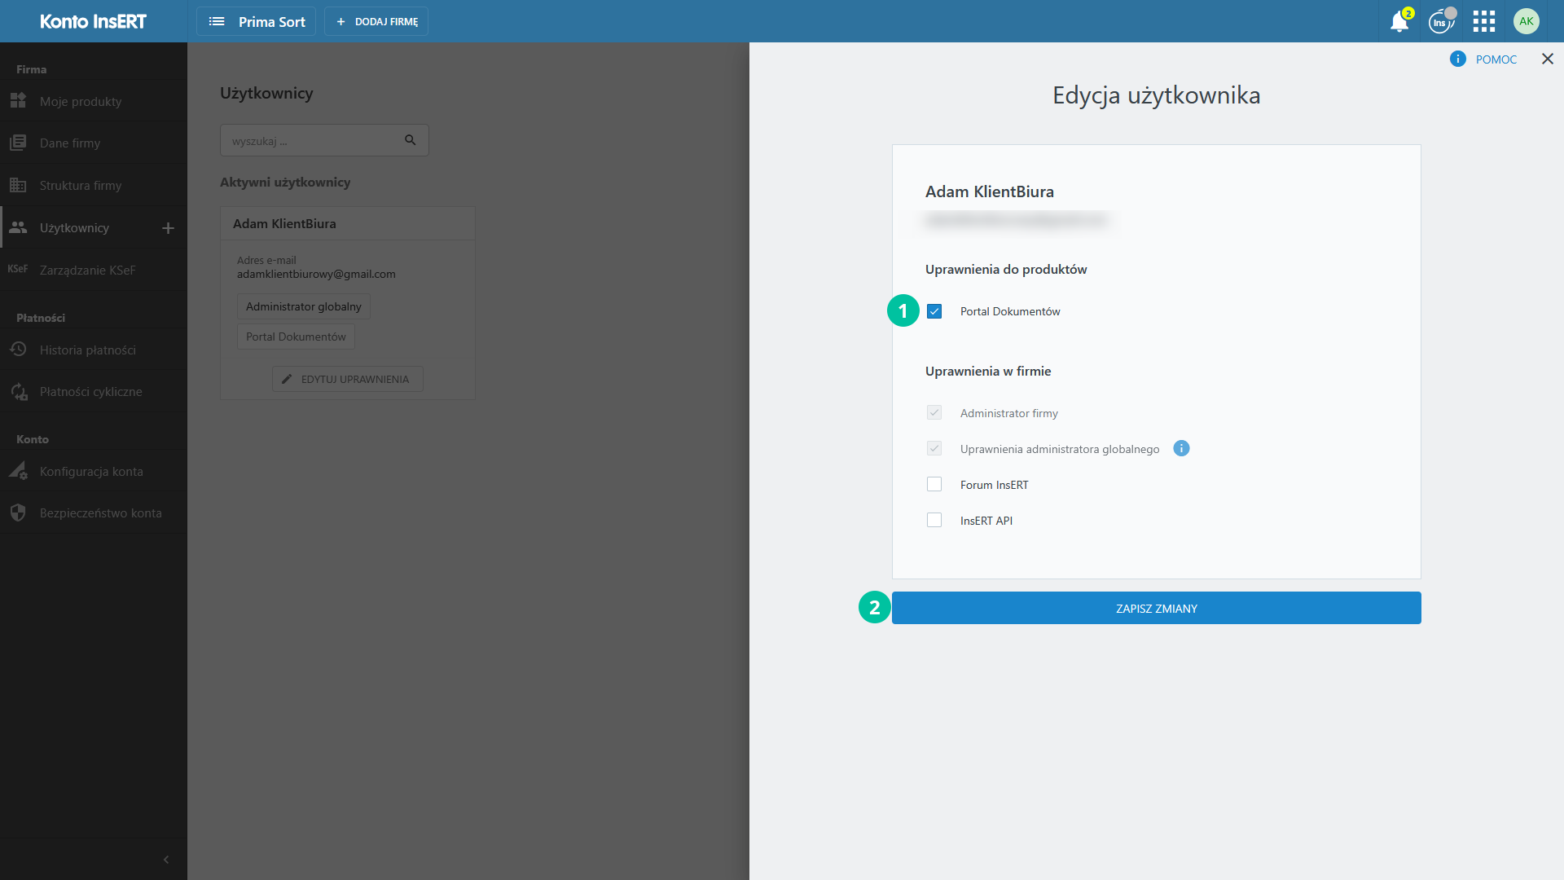Open the AK user avatar menu
This screenshot has width=1564, height=880.
(x=1526, y=22)
